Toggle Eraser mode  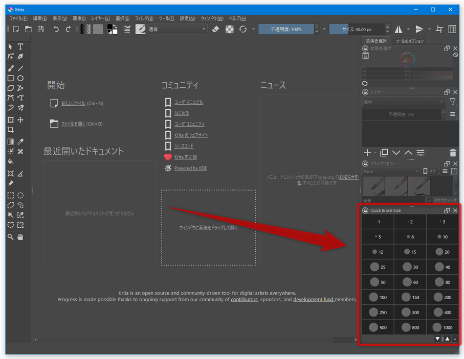pos(216,29)
